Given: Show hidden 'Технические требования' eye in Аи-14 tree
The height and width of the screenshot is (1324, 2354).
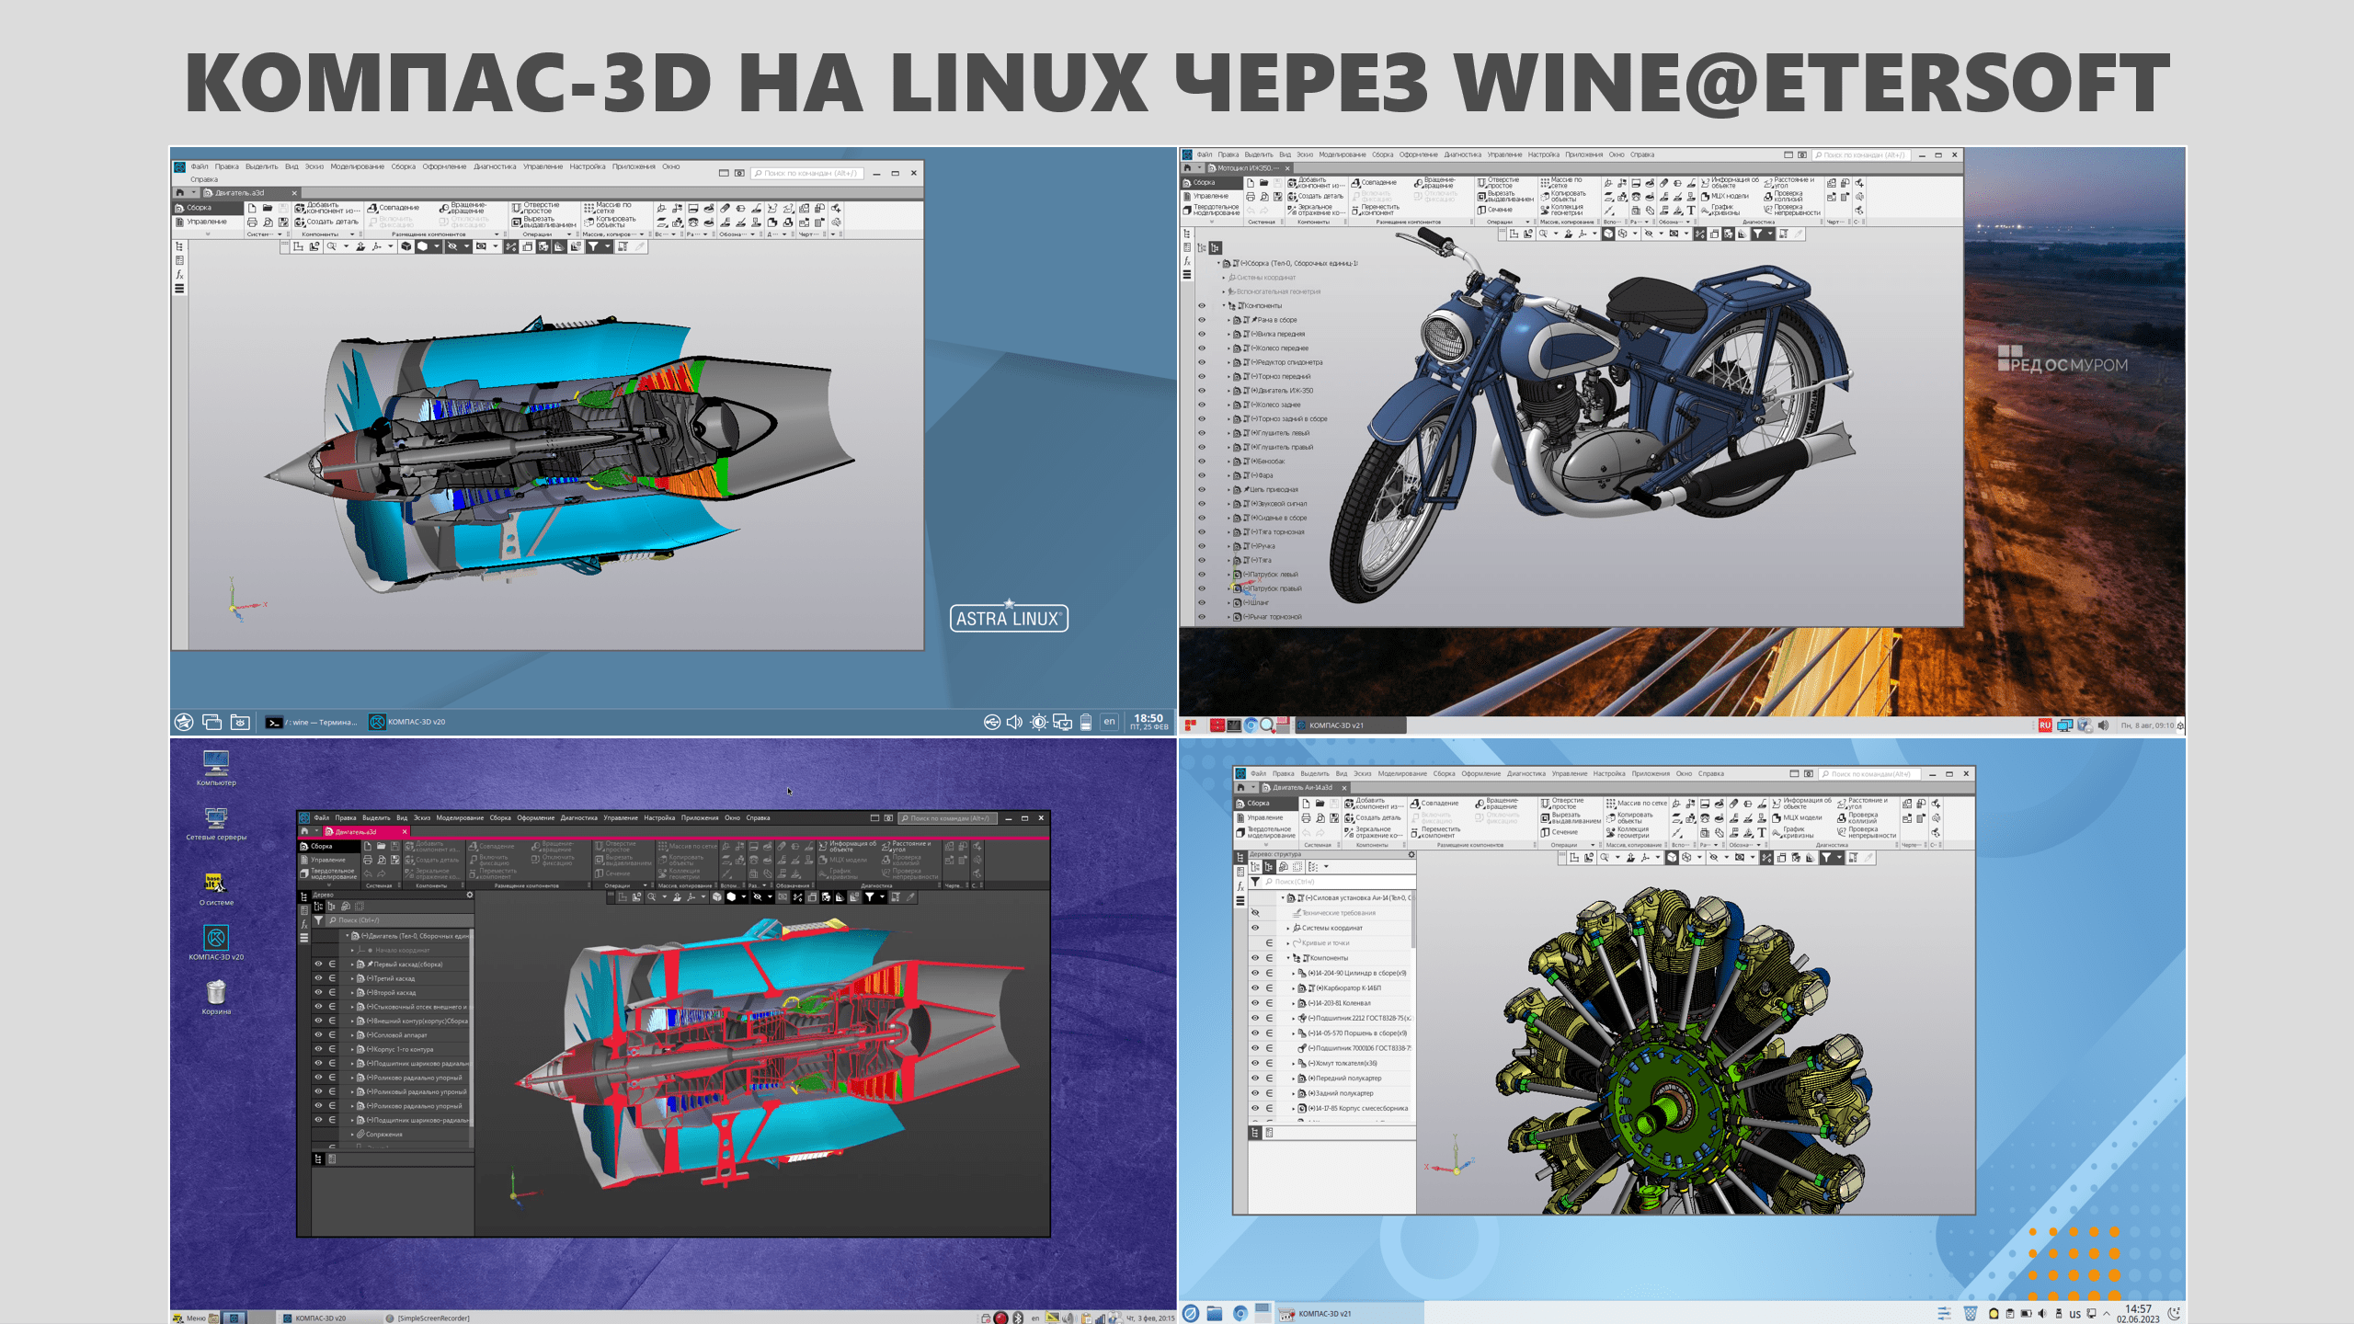Looking at the screenshot, I should (1255, 913).
